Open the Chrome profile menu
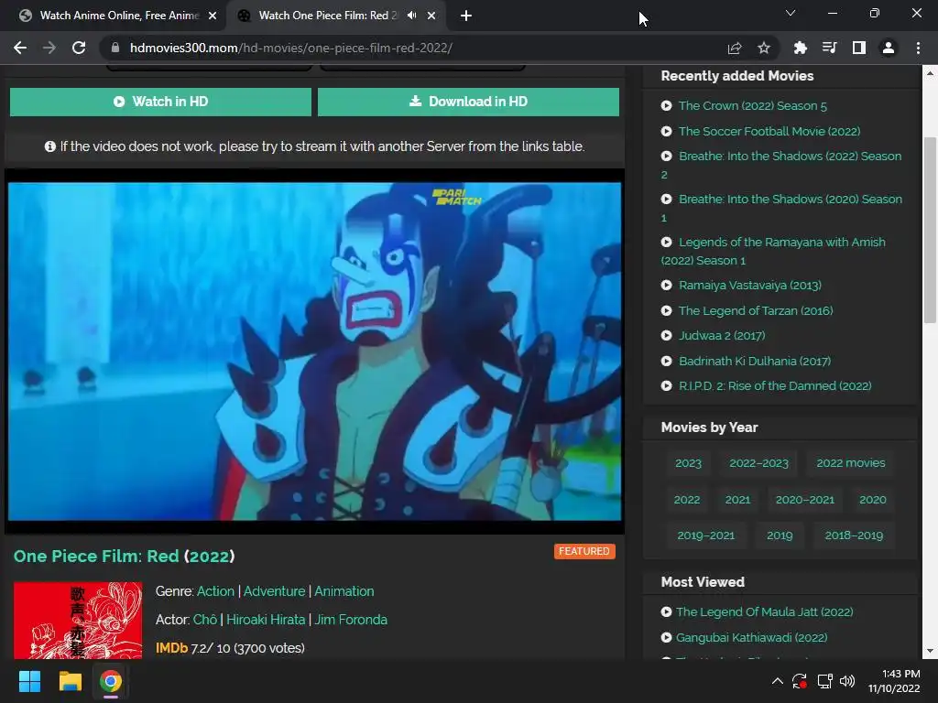This screenshot has height=703, width=938. 889,48
